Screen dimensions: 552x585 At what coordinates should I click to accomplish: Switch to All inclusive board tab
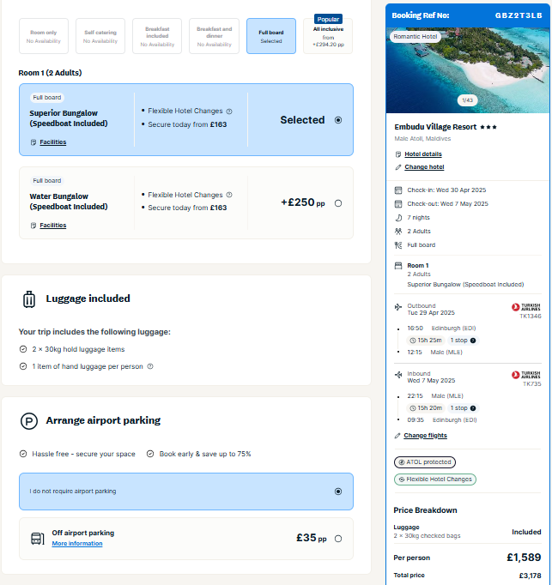coord(327,36)
